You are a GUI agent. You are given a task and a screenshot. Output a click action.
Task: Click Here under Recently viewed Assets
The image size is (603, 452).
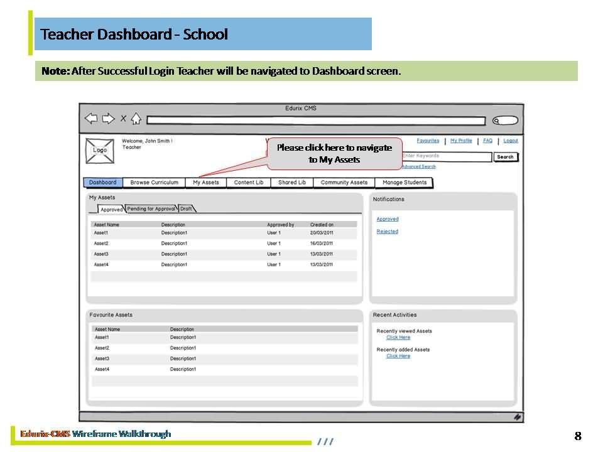398,338
